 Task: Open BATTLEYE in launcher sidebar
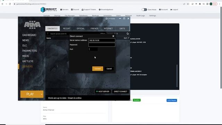pos(28,61)
